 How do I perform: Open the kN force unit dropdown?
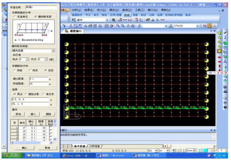156,150
